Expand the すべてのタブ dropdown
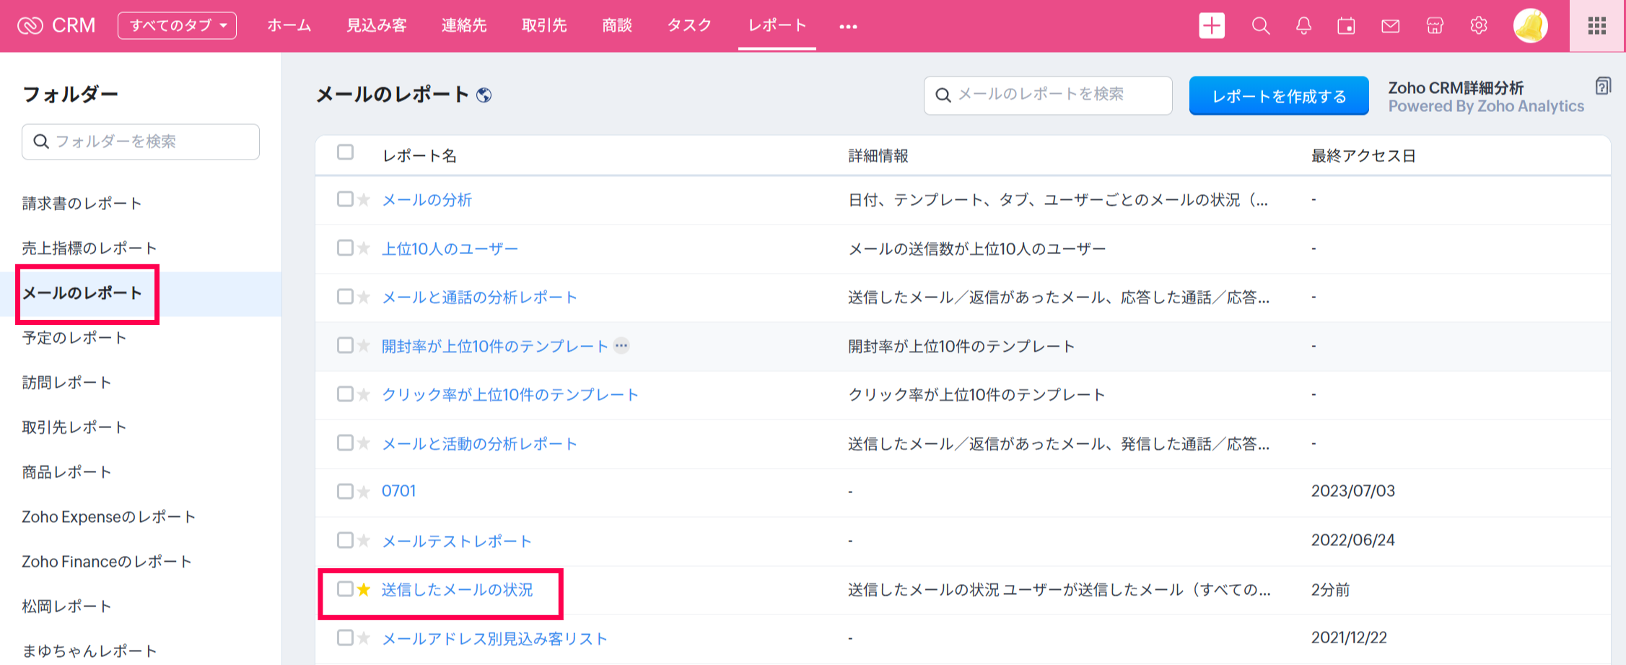The height and width of the screenshot is (665, 1626). 177,26
